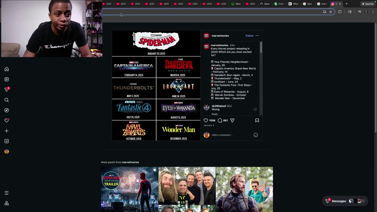Image resolution: width=377 pixels, height=212 pixels.
Task: Switch to the Xbox tab
Action: [236, 4]
